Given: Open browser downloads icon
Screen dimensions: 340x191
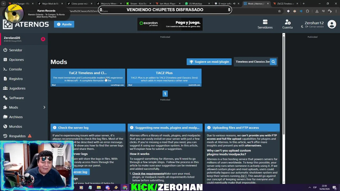Looking at the screenshot, I should click(x=317, y=11).
